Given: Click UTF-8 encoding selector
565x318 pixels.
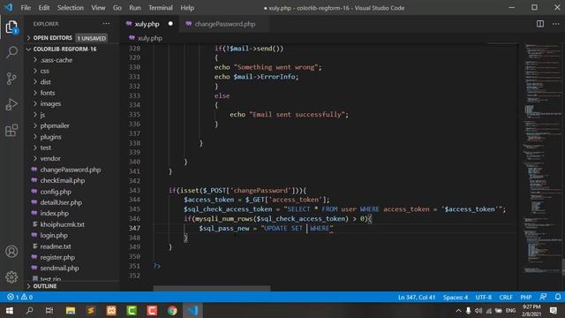Looking at the screenshot, I should coord(484,297).
